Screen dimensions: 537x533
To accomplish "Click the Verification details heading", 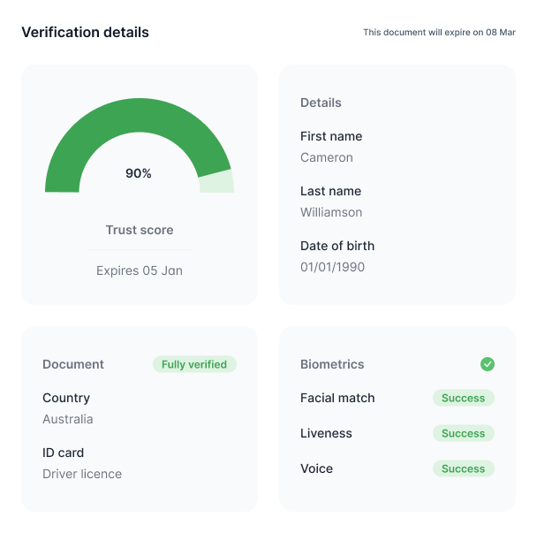I will tap(86, 32).
